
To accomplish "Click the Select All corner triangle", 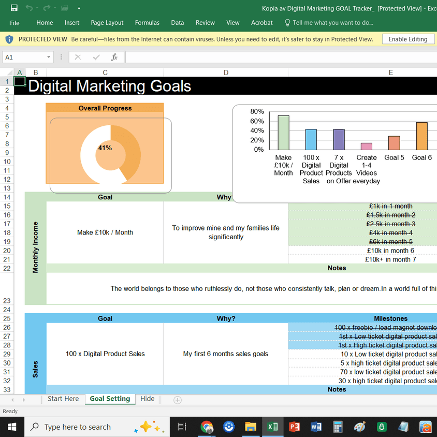I will coord(9,72).
